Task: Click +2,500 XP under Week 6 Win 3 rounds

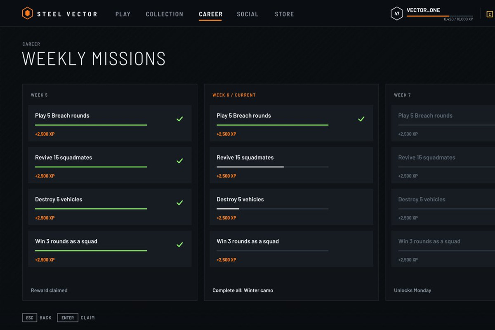Action: (x=226, y=260)
